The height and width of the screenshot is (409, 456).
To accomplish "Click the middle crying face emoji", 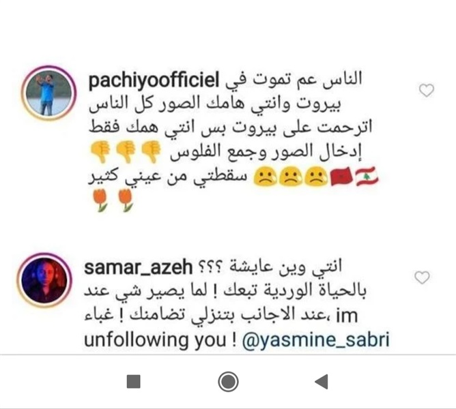I will (x=289, y=177).
